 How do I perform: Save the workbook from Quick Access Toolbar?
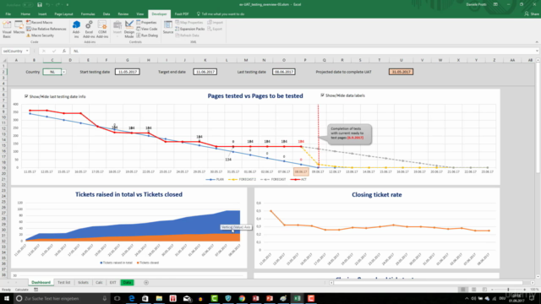point(40,5)
